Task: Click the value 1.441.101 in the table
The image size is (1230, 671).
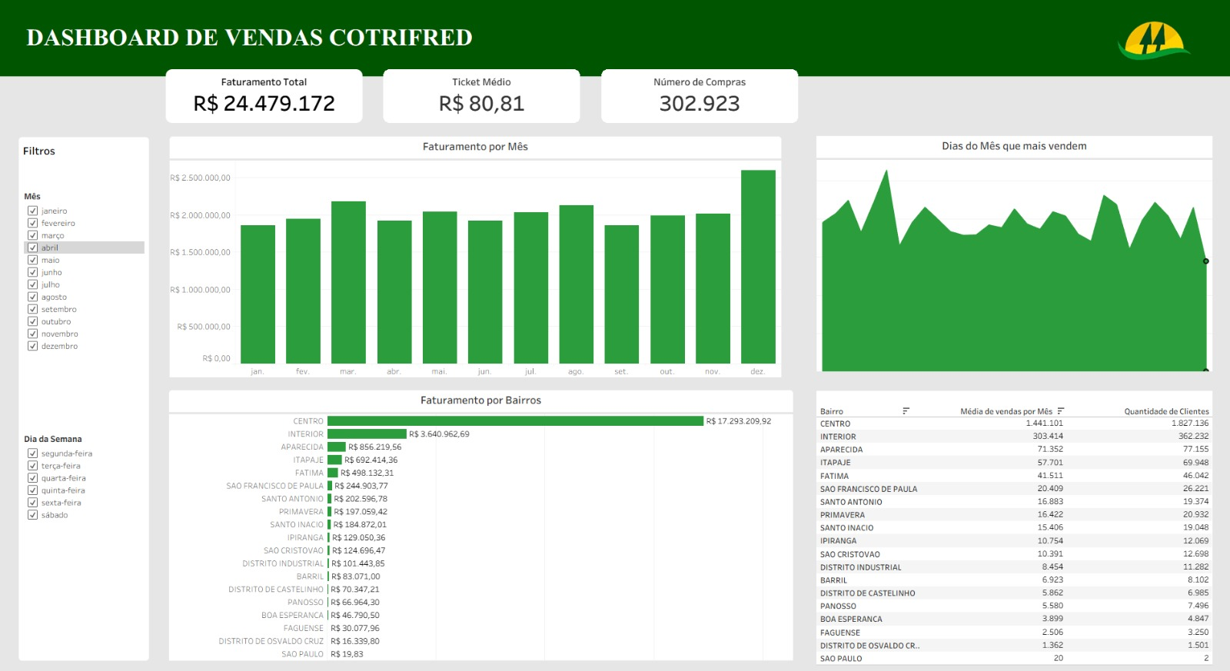Action: (1045, 424)
